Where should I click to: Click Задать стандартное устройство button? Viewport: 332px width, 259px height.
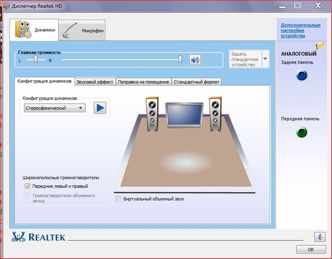tap(245, 59)
